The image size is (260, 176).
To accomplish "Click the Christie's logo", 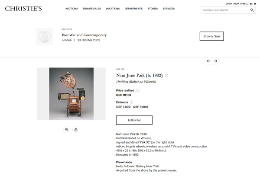I will [23, 9].
